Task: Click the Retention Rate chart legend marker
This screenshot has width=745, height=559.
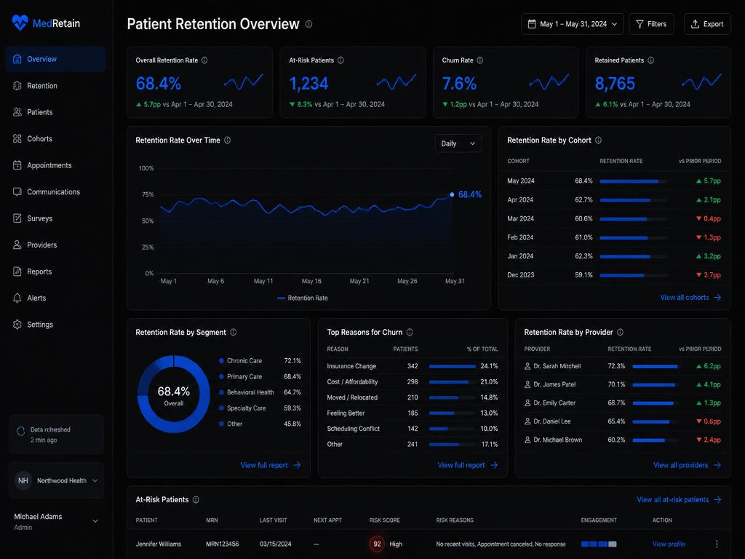Action: [281, 298]
